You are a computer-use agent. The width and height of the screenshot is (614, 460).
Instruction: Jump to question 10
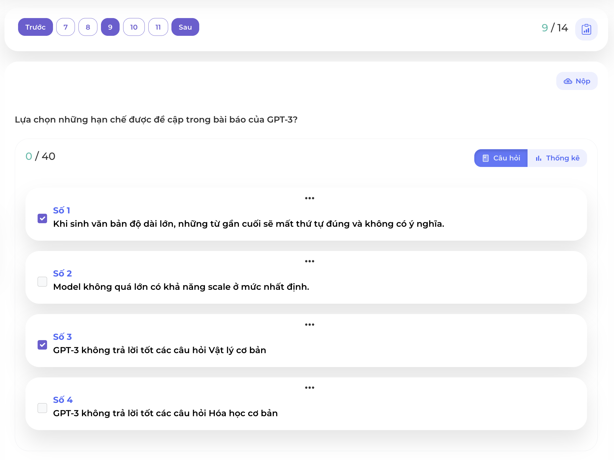coord(134,27)
